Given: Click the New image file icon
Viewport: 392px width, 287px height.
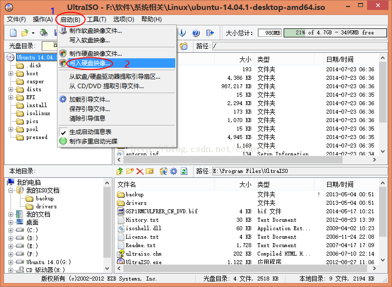Looking at the screenshot, I should (x=13, y=33).
